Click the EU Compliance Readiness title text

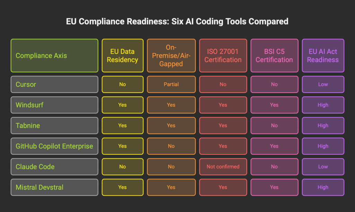coord(177,21)
